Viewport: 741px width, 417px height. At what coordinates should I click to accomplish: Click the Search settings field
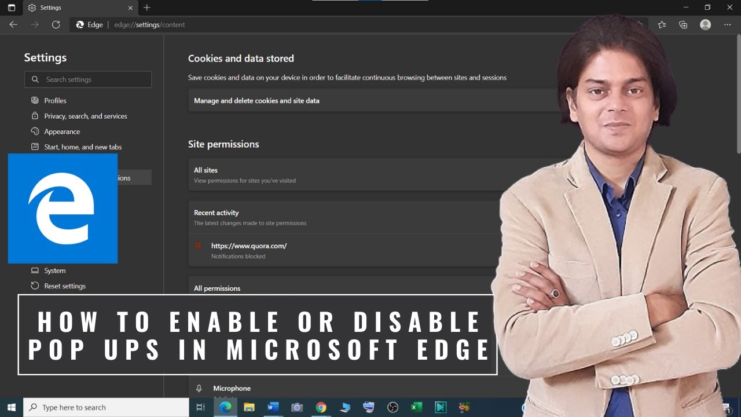point(88,79)
